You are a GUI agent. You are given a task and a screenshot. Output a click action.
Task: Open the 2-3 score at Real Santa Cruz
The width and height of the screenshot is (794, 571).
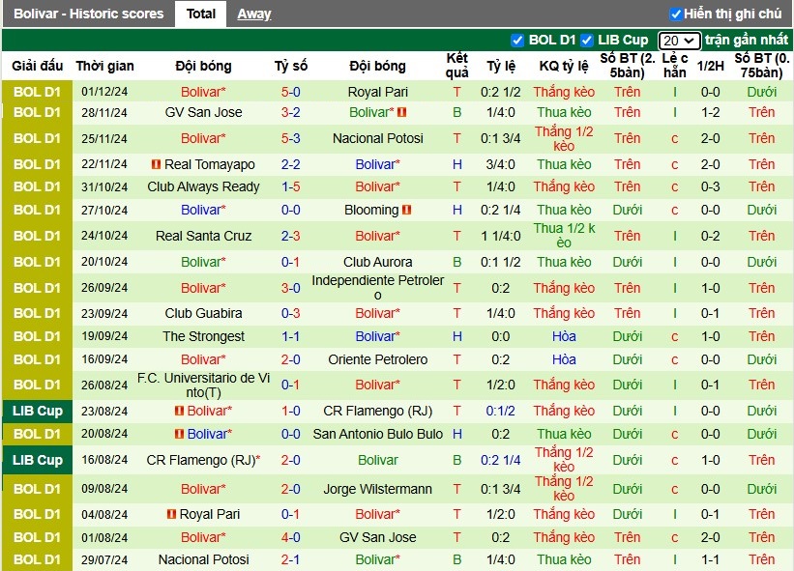(291, 236)
